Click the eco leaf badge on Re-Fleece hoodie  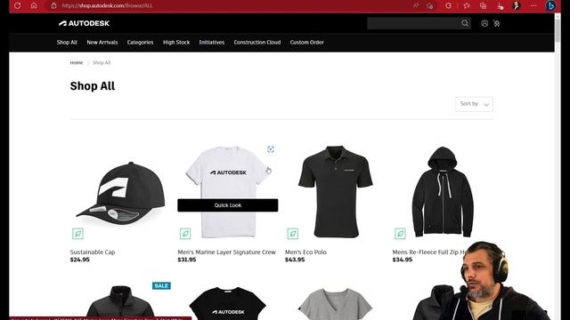(x=400, y=234)
